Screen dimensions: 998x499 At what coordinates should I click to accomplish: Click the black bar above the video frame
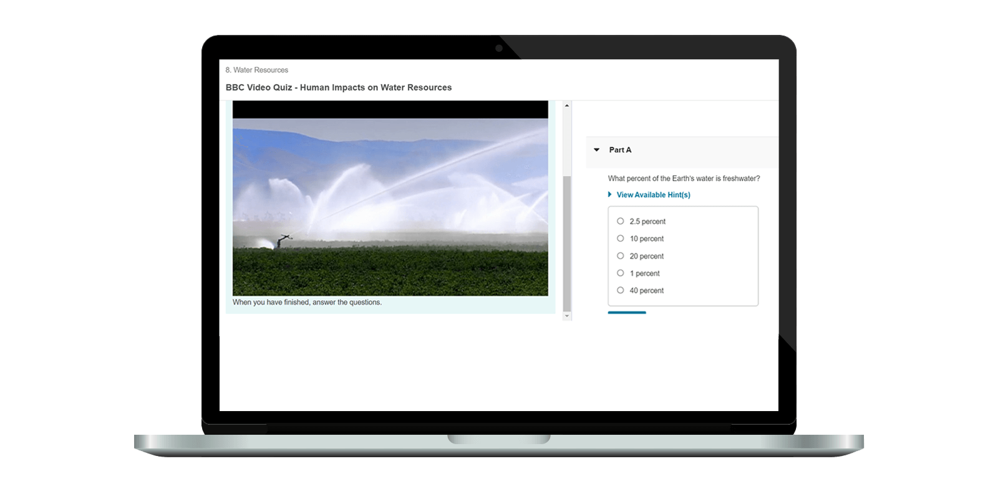[x=390, y=110]
